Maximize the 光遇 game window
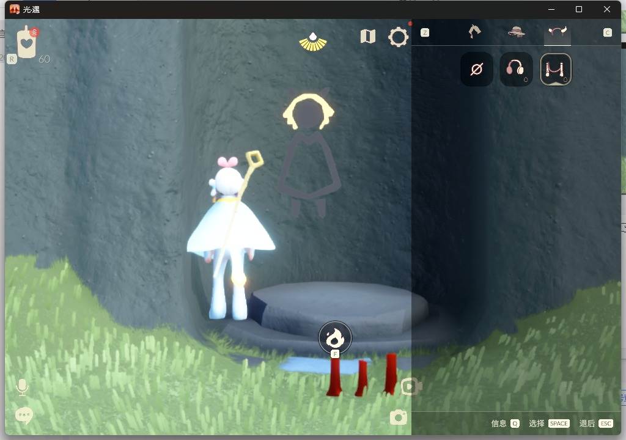 [579, 9]
